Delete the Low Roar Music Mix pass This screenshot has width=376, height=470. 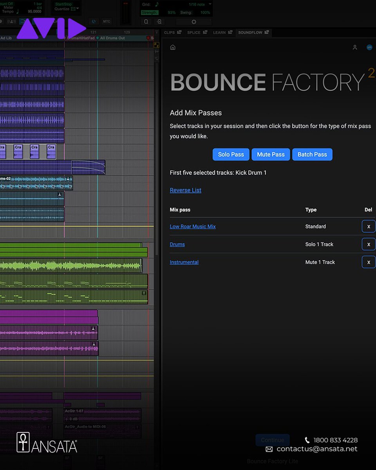(369, 226)
